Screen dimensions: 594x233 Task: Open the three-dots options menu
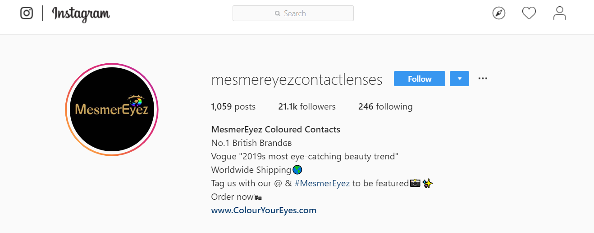coord(483,79)
